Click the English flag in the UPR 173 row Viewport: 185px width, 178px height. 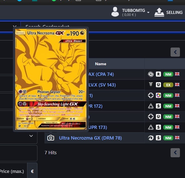pos(177,127)
